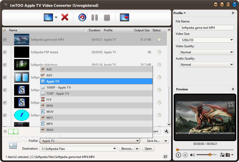Open the Add File dropdown arrow

(x=56, y=17)
